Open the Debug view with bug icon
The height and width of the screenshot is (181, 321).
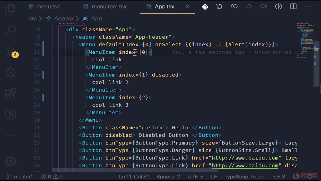coord(11,73)
